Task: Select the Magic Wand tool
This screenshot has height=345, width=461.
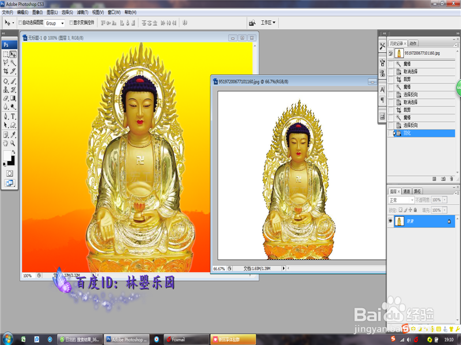Action: coord(13,63)
